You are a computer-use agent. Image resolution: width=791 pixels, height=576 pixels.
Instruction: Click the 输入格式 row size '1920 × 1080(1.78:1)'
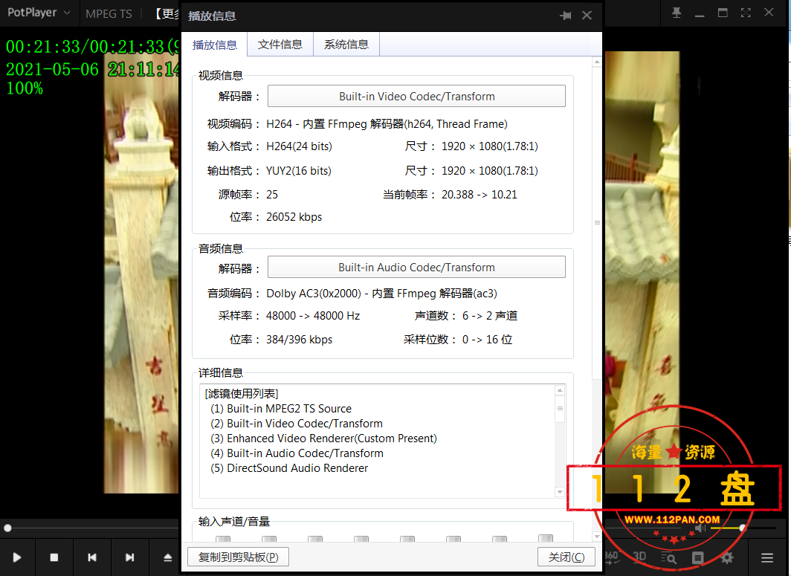[x=490, y=146]
